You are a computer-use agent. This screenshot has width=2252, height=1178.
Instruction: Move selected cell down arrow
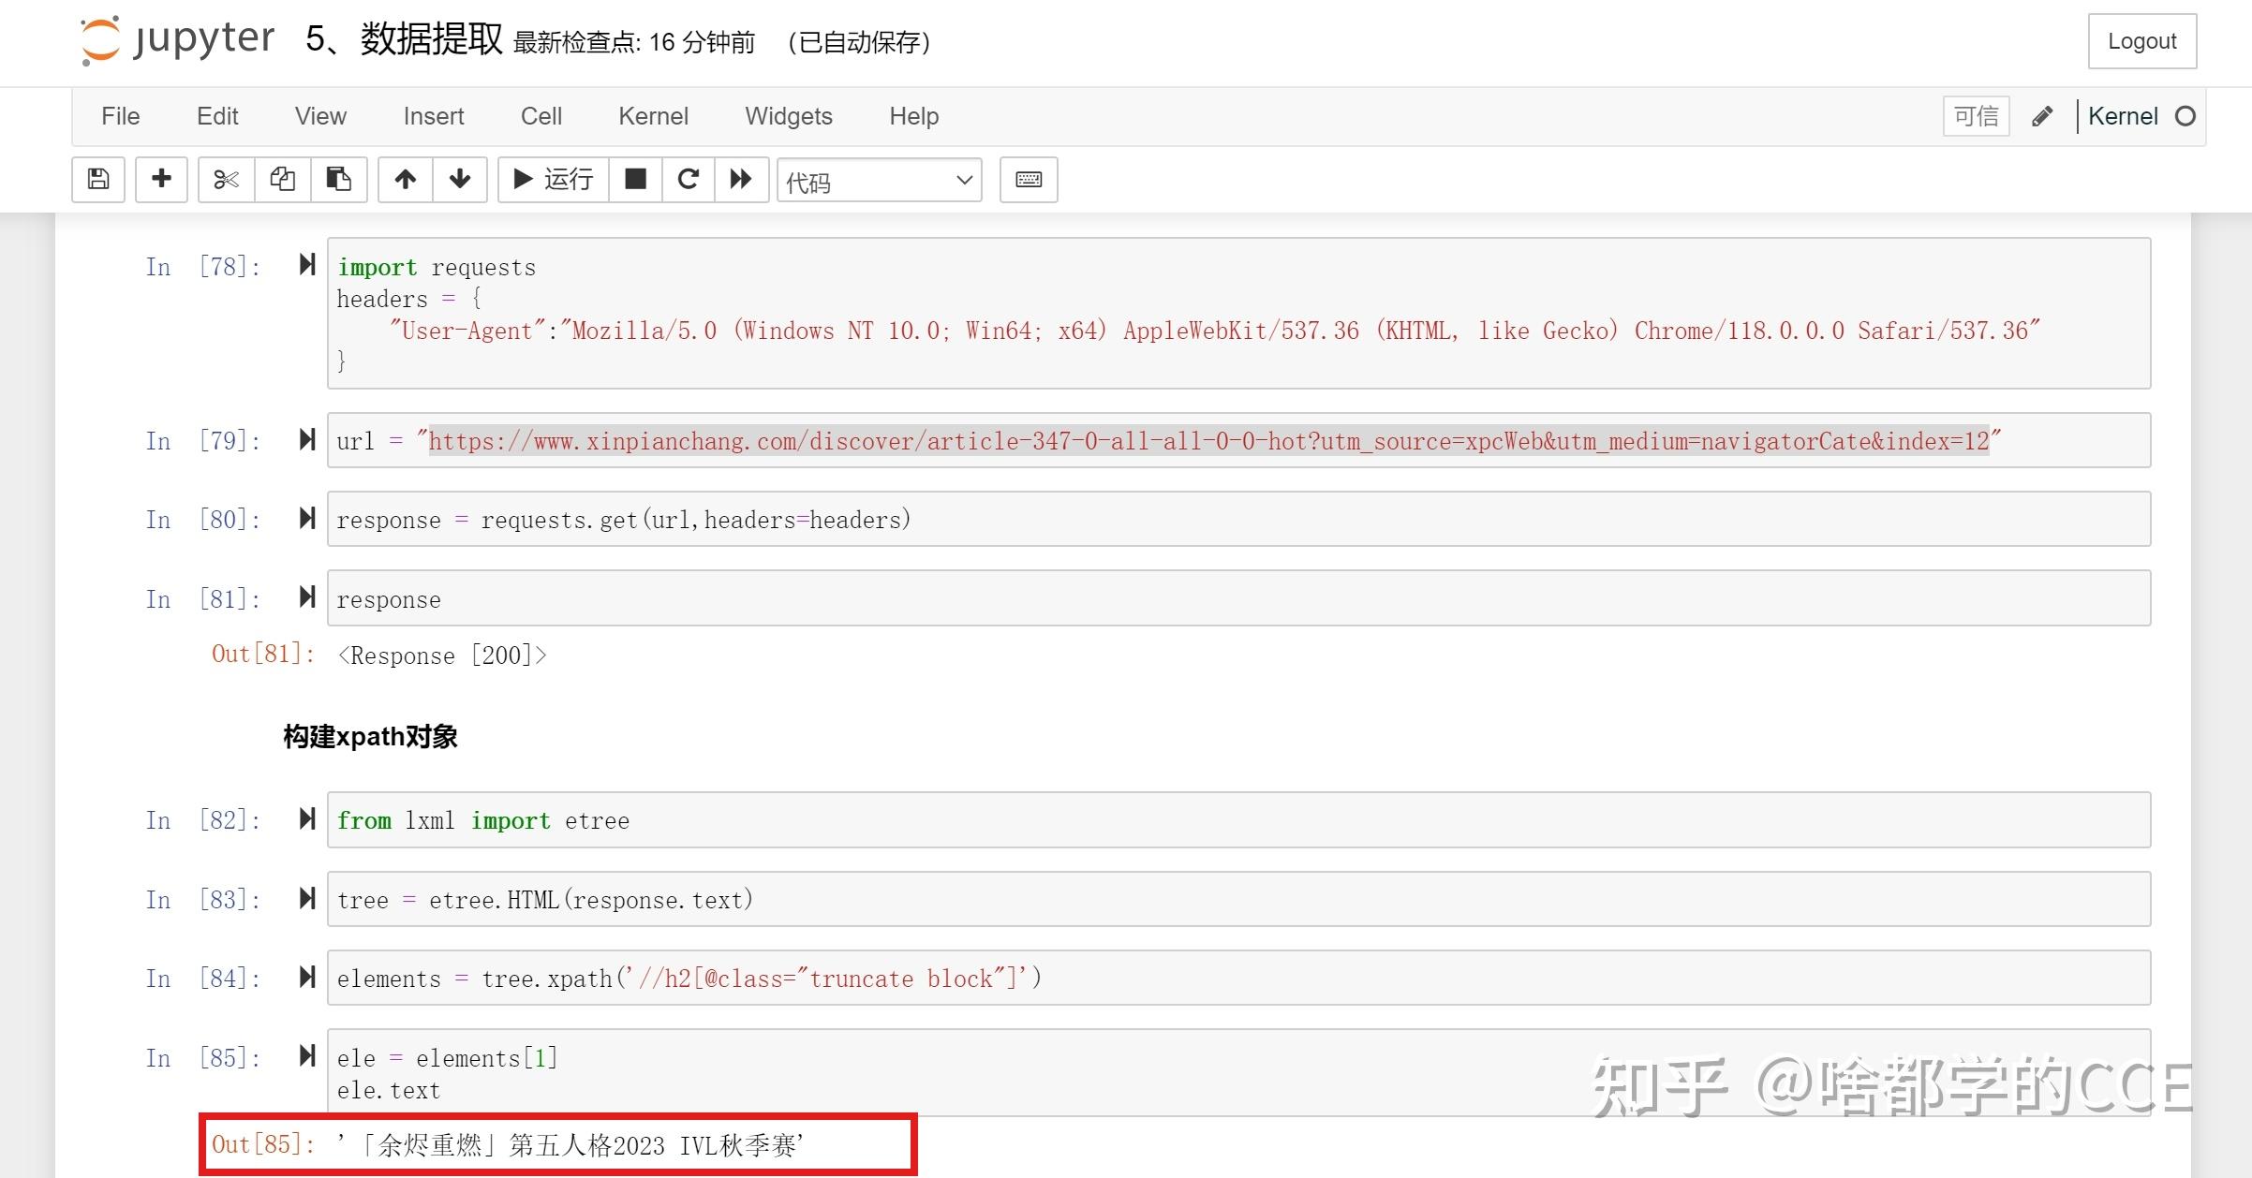[x=460, y=179]
